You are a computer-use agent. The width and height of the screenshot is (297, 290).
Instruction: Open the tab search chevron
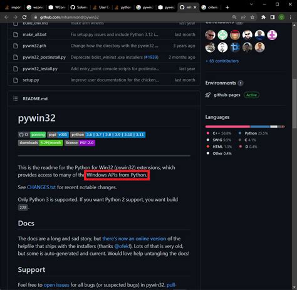click(x=251, y=4)
